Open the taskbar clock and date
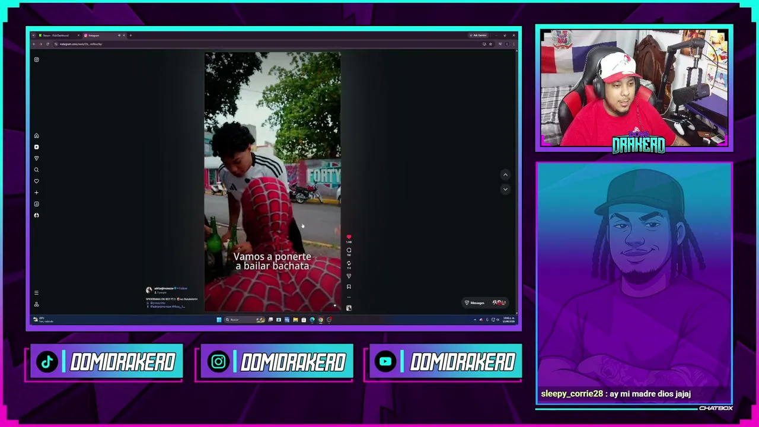The height and width of the screenshot is (427, 759). (509, 320)
